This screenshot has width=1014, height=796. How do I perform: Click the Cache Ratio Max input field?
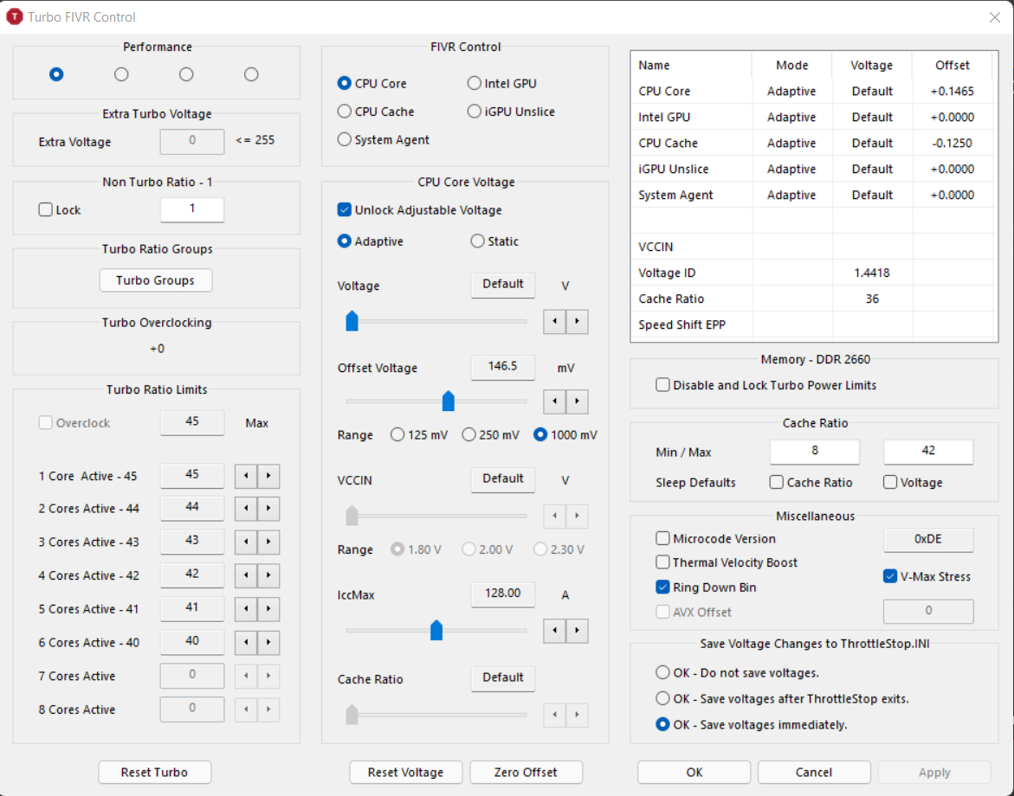(x=927, y=452)
